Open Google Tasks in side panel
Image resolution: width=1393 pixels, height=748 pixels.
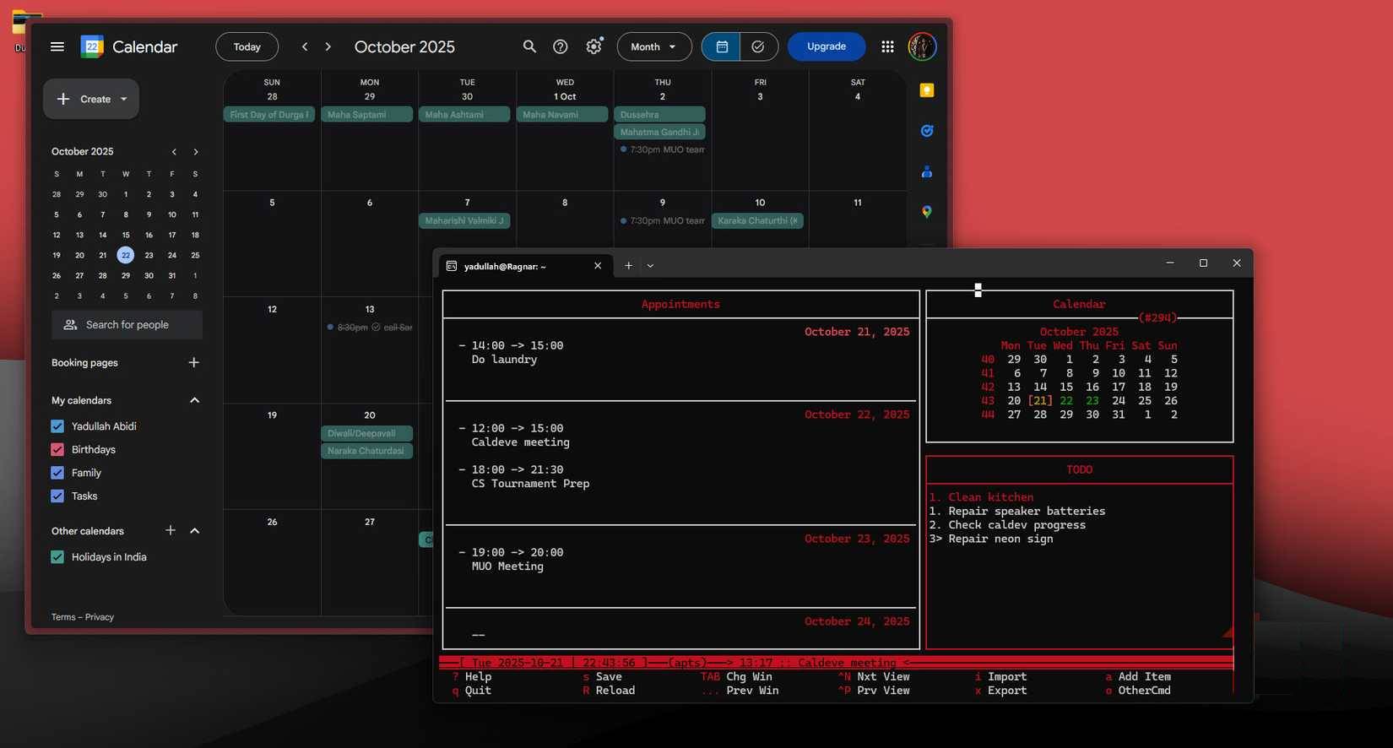(926, 131)
